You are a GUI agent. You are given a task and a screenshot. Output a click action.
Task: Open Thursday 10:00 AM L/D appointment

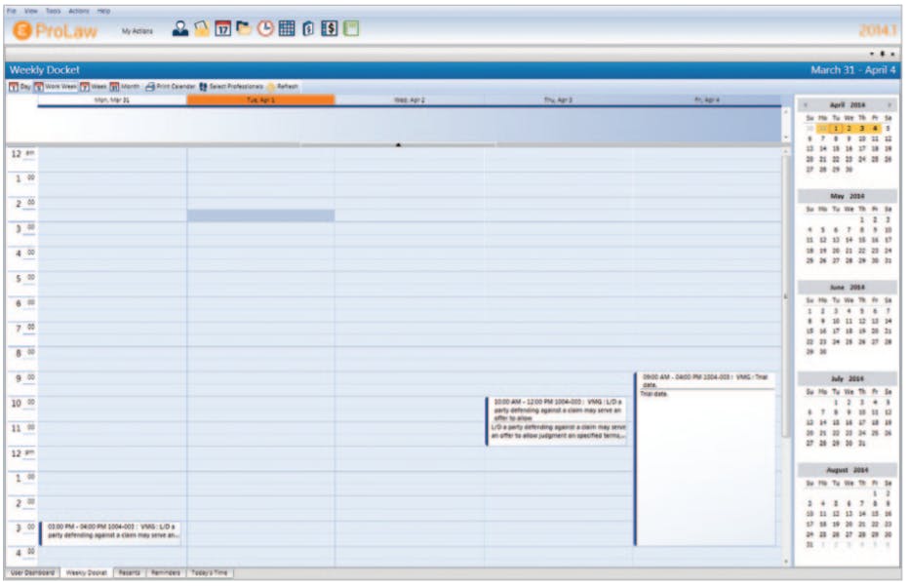pyautogui.click(x=558, y=421)
